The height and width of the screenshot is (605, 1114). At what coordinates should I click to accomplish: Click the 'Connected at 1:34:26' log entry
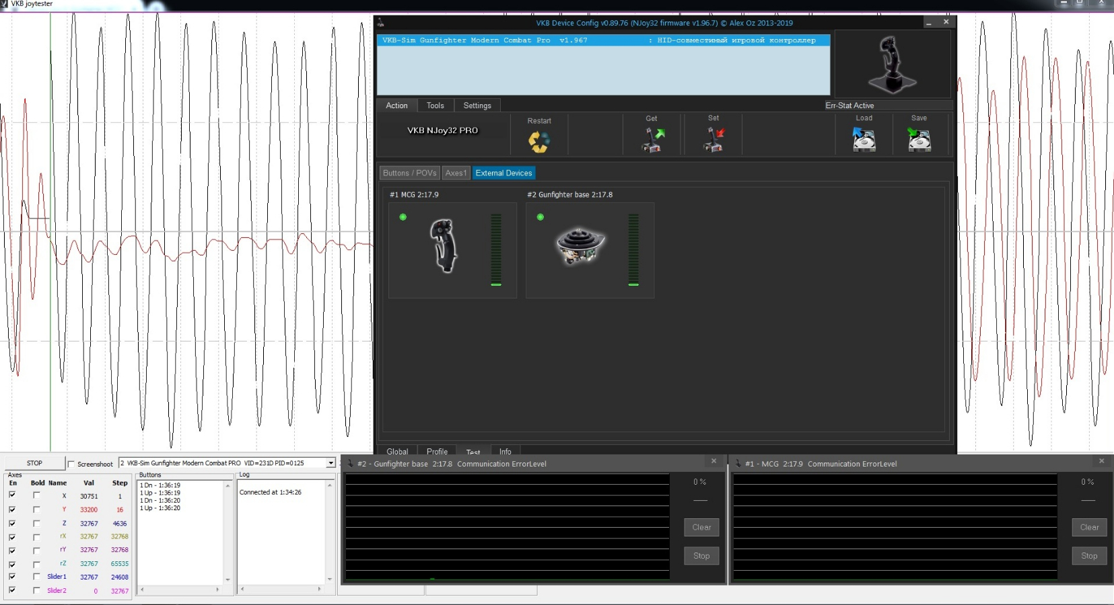tap(270, 492)
